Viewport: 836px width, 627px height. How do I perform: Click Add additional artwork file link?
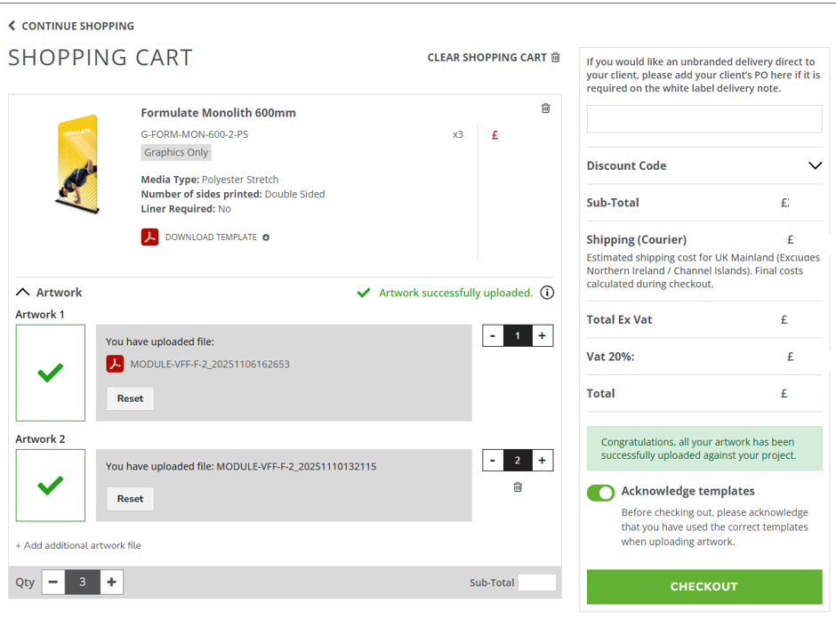pos(78,545)
